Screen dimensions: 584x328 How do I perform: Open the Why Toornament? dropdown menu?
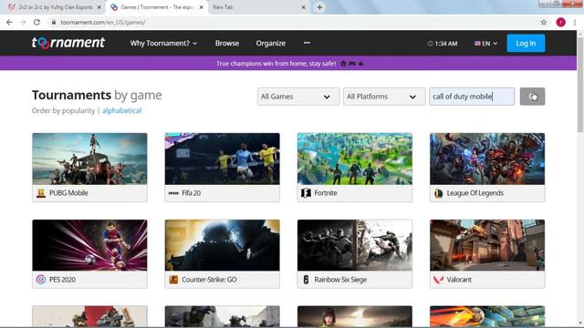[163, 43]
